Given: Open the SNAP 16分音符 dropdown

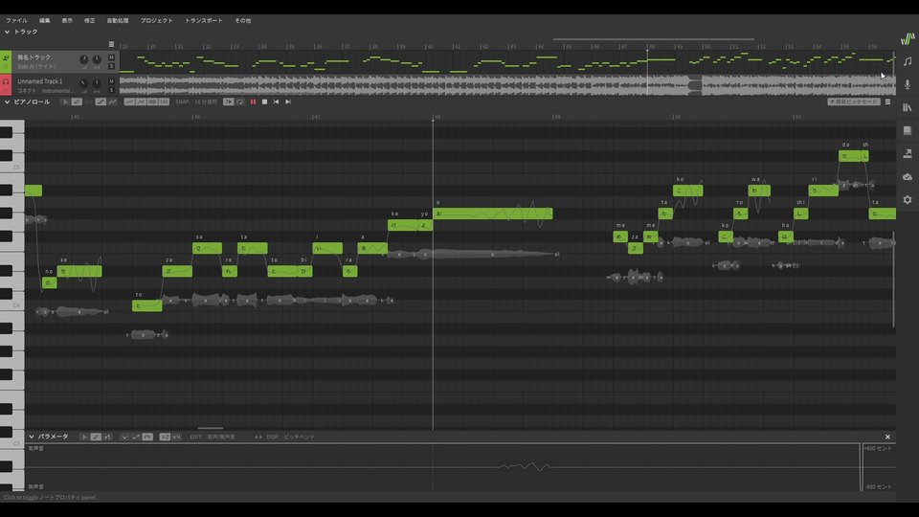Looking at the screenshot, I should (x=206, y=102).
